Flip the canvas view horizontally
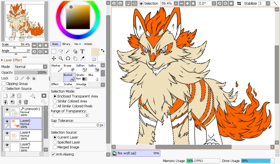The width and height of the screenshot is (280, 164). [x=239, y=3]
